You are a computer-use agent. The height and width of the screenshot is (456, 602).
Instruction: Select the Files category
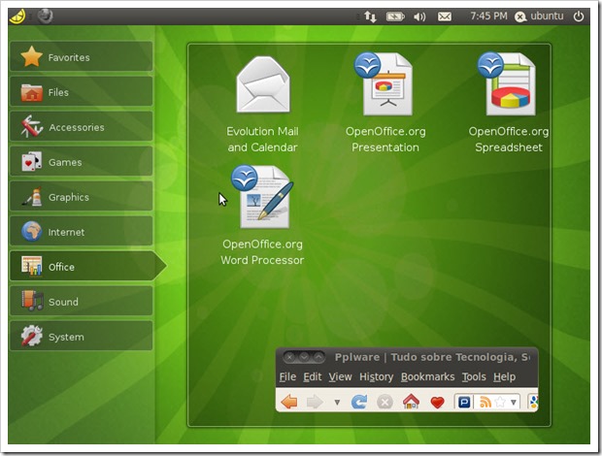pyautogui.click(x=81, y=92)
